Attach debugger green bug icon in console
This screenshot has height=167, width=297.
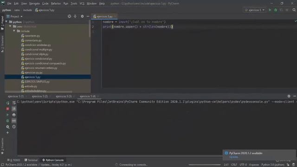click(7, 121)
